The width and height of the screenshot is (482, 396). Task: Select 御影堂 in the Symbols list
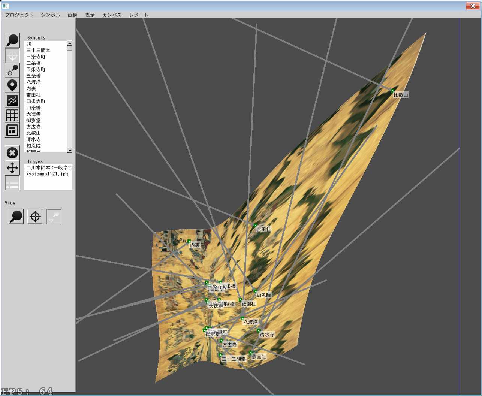pos(46,120)
